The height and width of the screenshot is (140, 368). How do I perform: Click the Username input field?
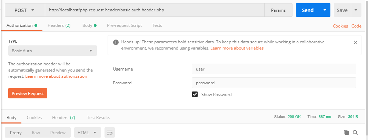273,69
